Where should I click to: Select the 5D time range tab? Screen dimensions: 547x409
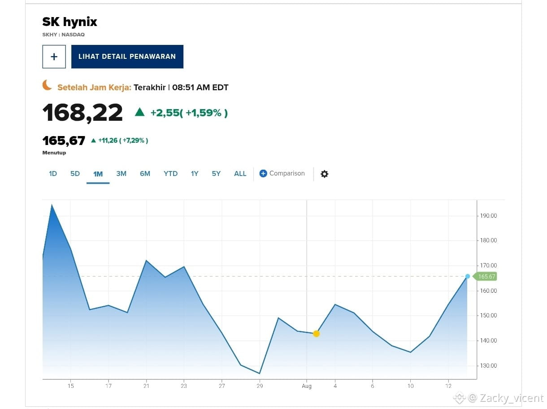[x=75, y=174]
